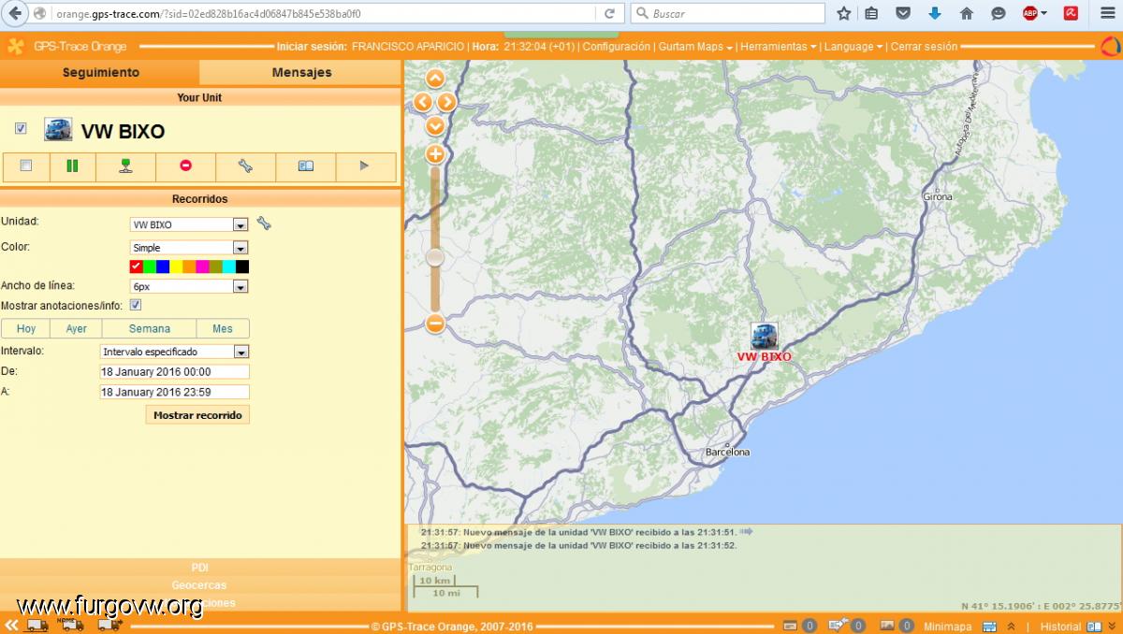Pick the black color swatch

click(242, 267)
